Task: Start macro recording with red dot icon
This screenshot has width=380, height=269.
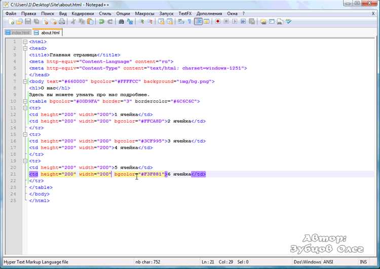Action: pos(218,22)
